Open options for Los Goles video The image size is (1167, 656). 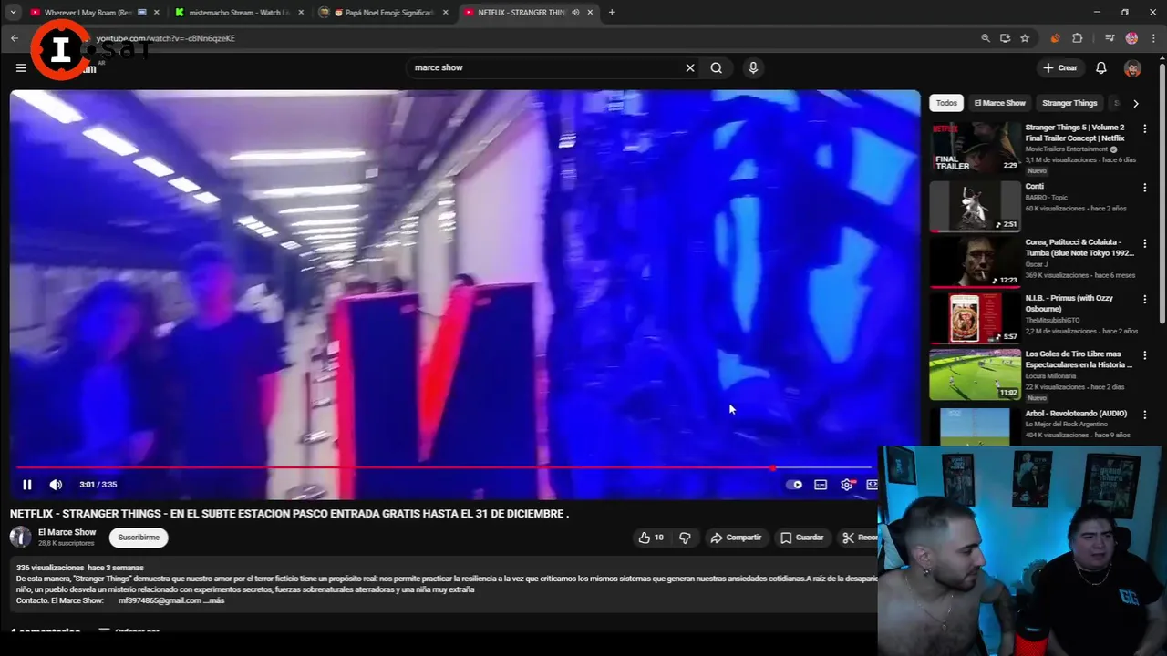point(1145,355)
